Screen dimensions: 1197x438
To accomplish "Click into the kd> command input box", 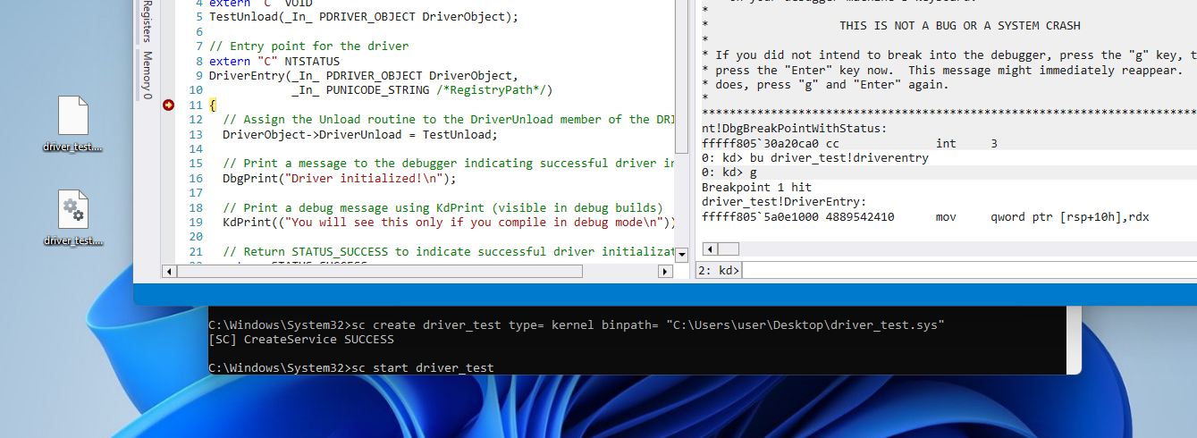I will pos(965,270).
